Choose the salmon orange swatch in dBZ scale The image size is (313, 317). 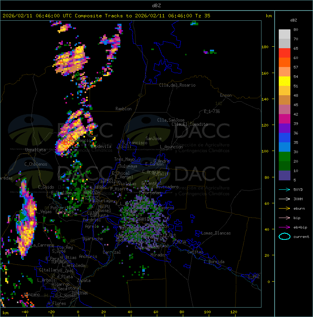coord(284,72)
